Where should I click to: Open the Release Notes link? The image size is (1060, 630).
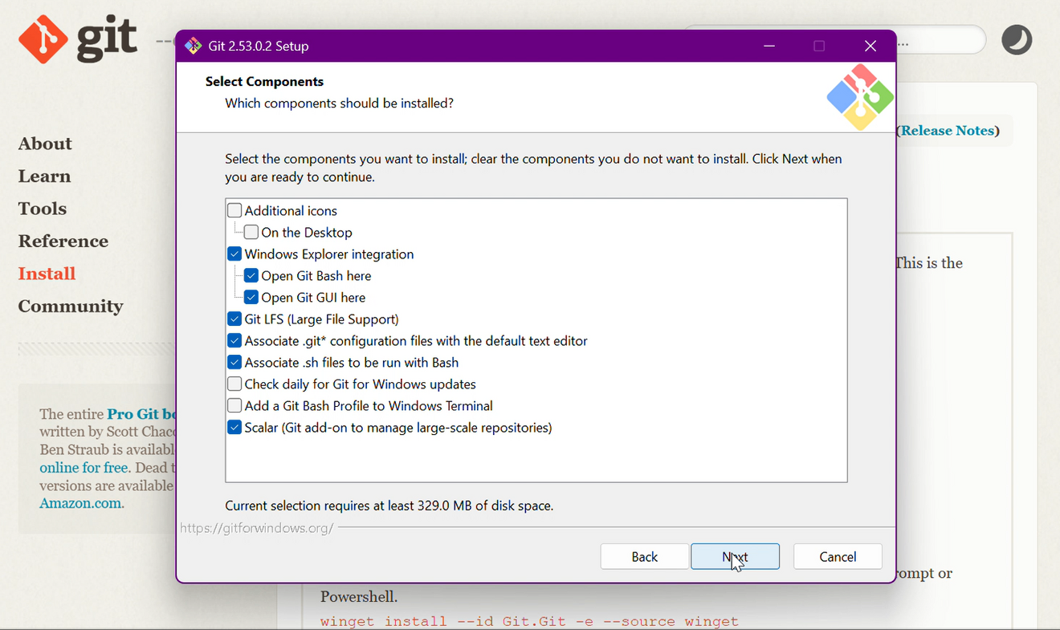tap(948, 131)
